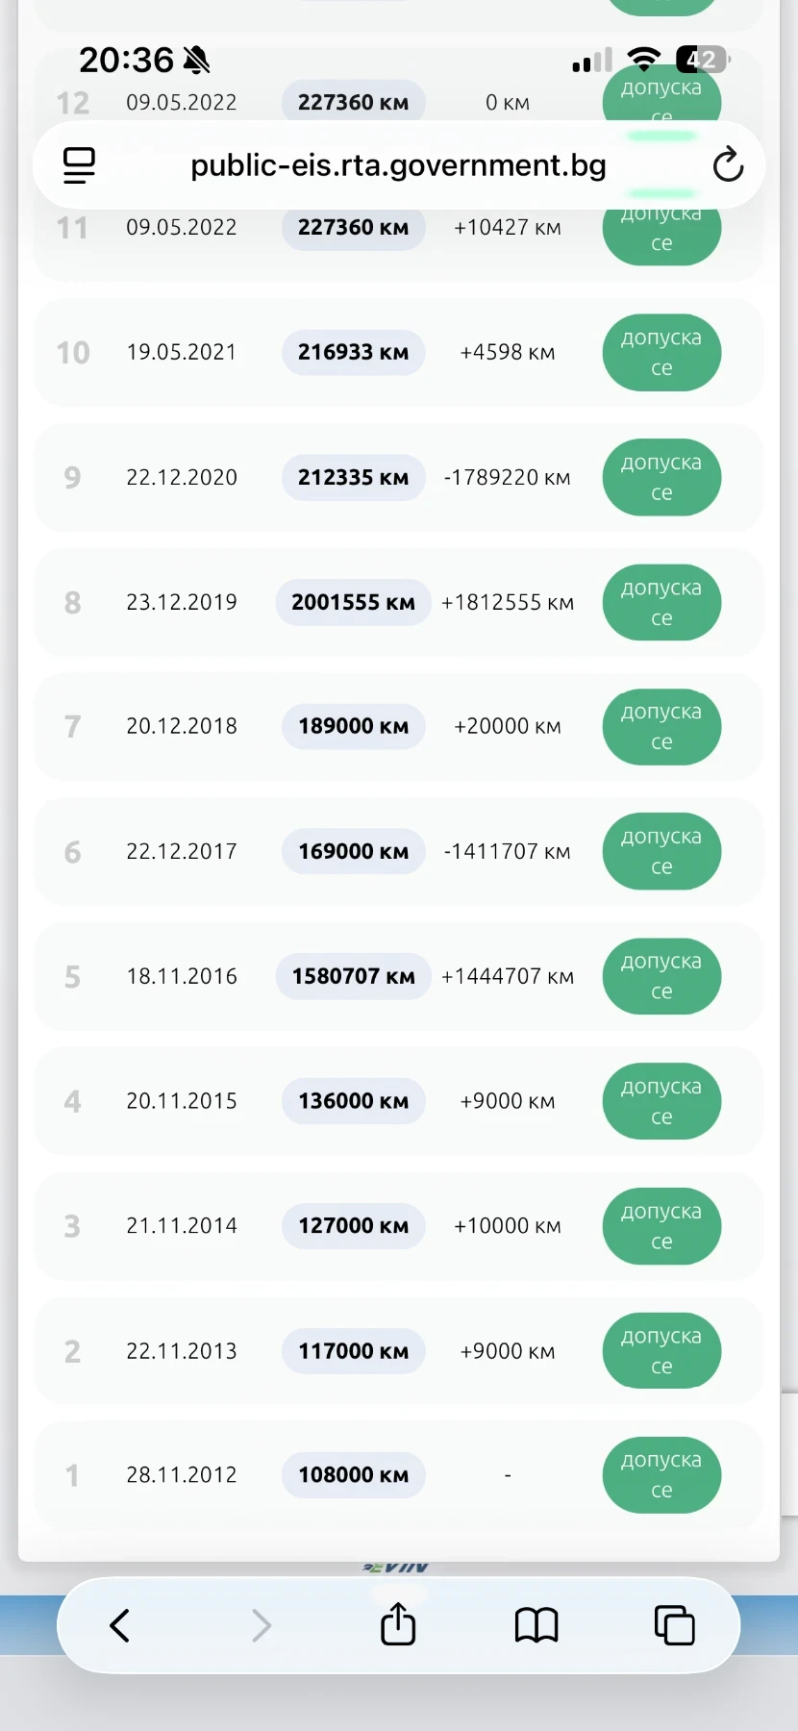
Task: Click допуска се badge for 28.11.2012
Action: [x=661, y=1475]
